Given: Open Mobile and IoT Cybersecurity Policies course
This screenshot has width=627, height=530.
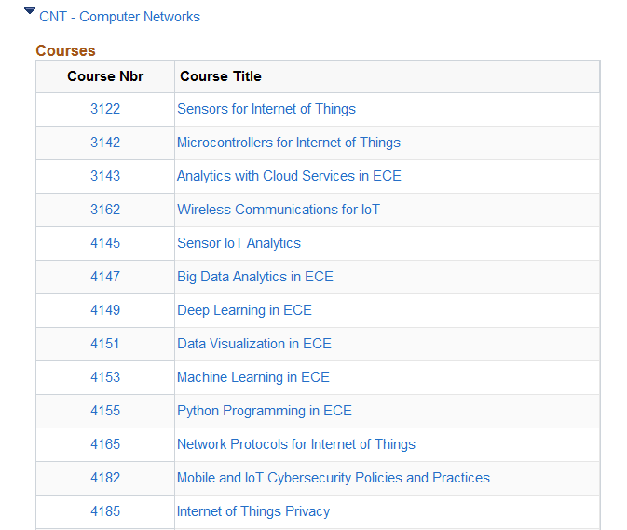Looking at the screenshot, I should pyautogui.click(x=333, y=478).
